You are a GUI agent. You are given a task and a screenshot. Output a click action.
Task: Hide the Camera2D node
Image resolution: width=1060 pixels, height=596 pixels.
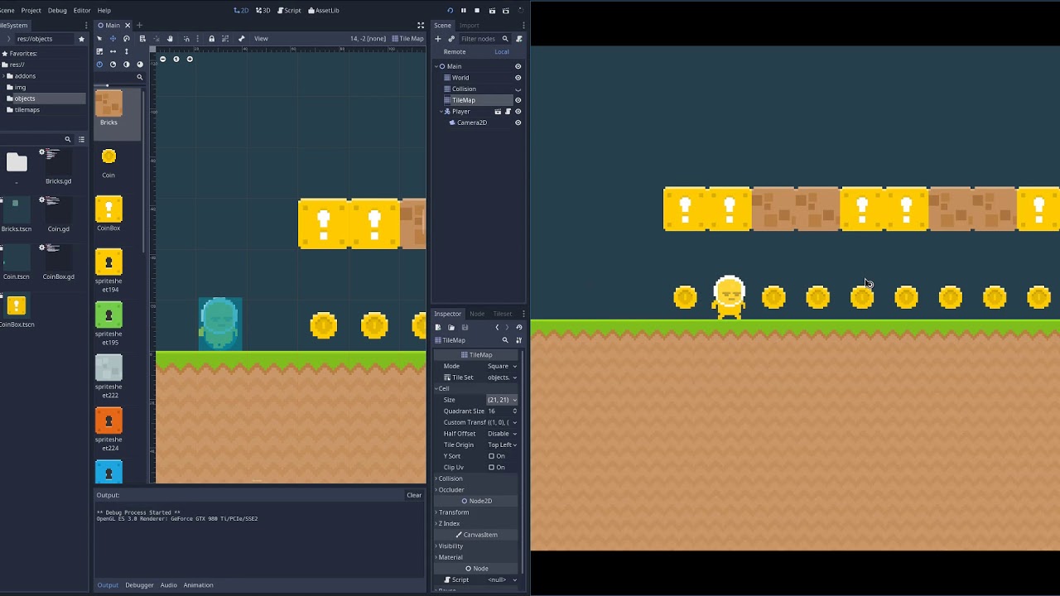[x=518, y=123]
